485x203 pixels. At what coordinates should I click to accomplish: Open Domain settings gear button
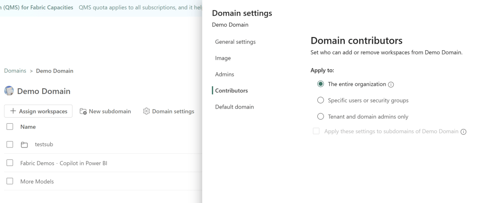pyautogui.click(x=169, y=111)
